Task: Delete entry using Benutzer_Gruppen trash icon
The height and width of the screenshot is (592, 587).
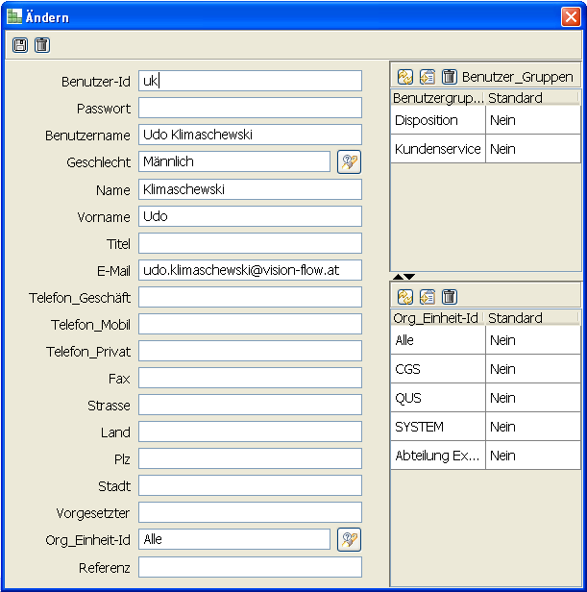Action: [x=449, y=77]
